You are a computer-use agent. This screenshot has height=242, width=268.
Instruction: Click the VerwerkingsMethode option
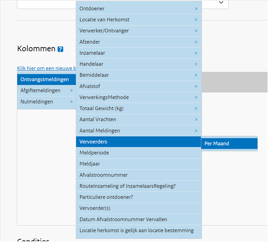coord(138,97)
